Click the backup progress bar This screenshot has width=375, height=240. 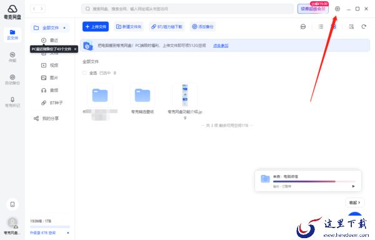[314, 181]
